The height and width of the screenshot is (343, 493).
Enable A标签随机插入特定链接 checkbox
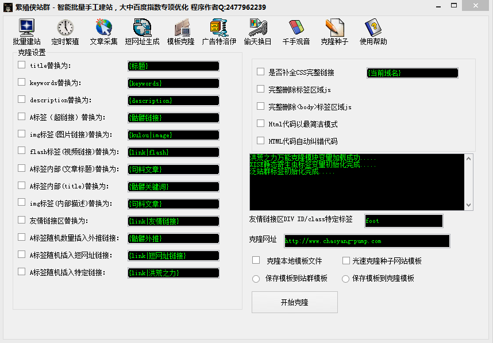(22, 271)
